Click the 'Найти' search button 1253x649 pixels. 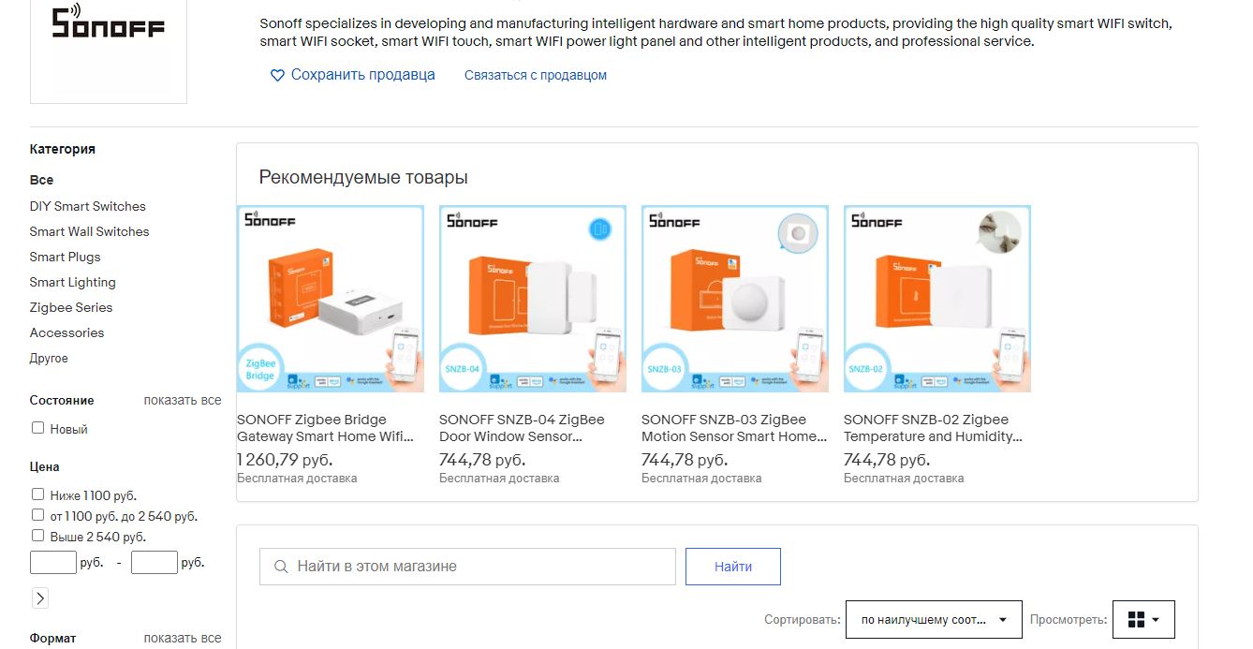(733, 567)
